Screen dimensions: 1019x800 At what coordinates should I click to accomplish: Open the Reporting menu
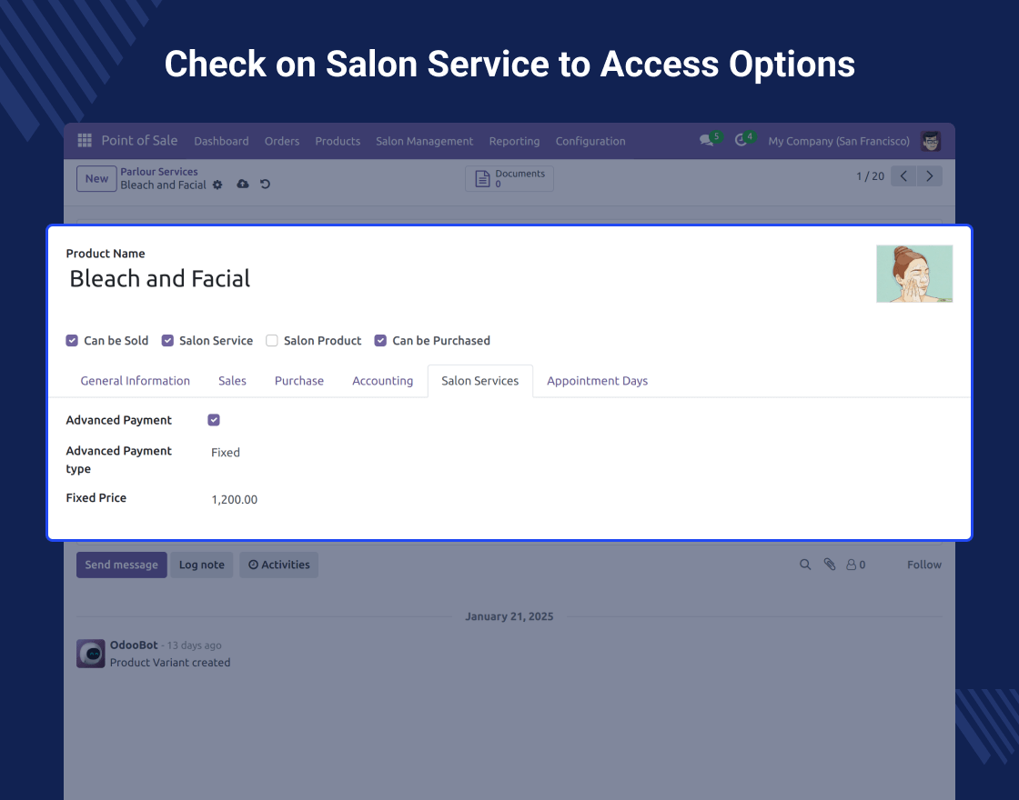[x=515, y=141]
